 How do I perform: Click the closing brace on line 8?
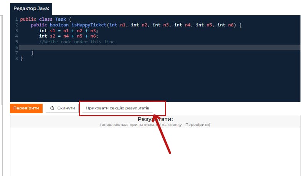tap(21, 59)
